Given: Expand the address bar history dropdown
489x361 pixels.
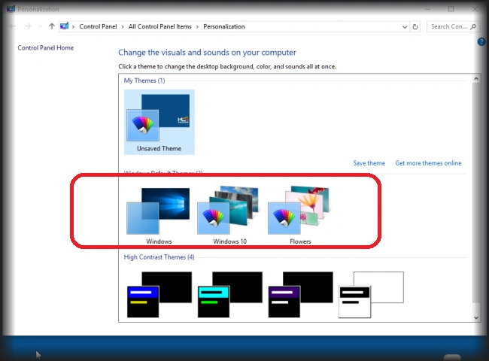Looking at the screenshot, I should pyautogui.click(x=405, y=27).
